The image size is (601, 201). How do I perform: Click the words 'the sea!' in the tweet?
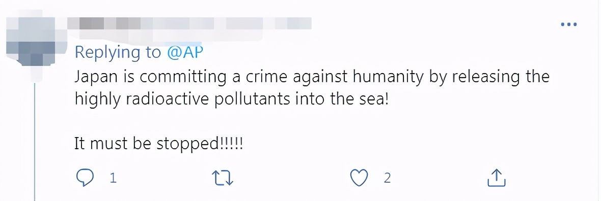(359, 99)
